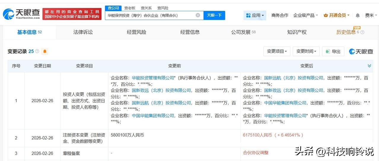Viewport: 379px width, 161px height.
Task: Click 合伙协议调整 text
Action: point(256,153)
